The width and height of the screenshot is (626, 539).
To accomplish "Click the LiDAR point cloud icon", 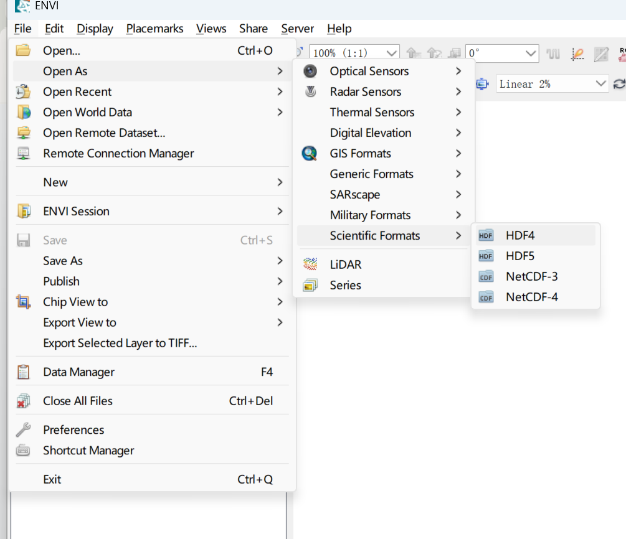I will tap(310, 264).
